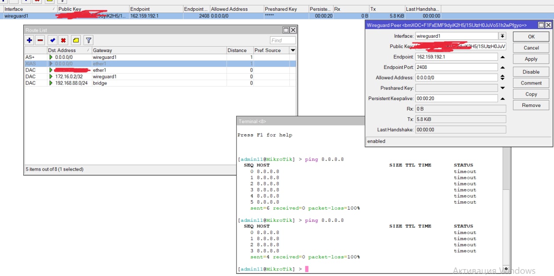Sort peers by Interface column header

tap(30, 9)
